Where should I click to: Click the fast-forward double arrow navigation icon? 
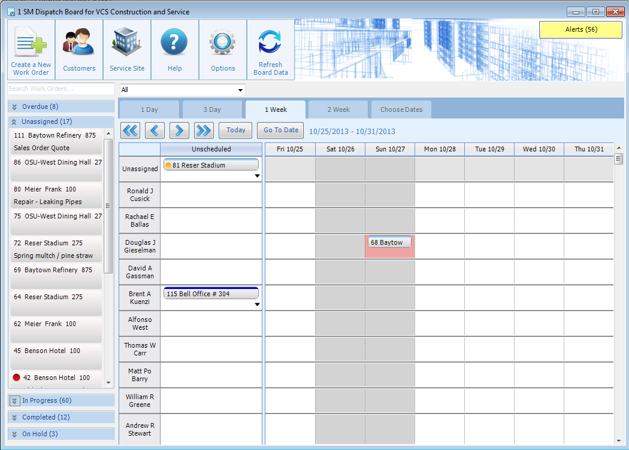coord(204,130)
